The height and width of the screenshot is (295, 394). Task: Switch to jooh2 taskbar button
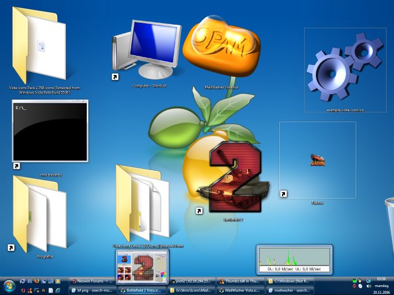click(x=191, y=281)
